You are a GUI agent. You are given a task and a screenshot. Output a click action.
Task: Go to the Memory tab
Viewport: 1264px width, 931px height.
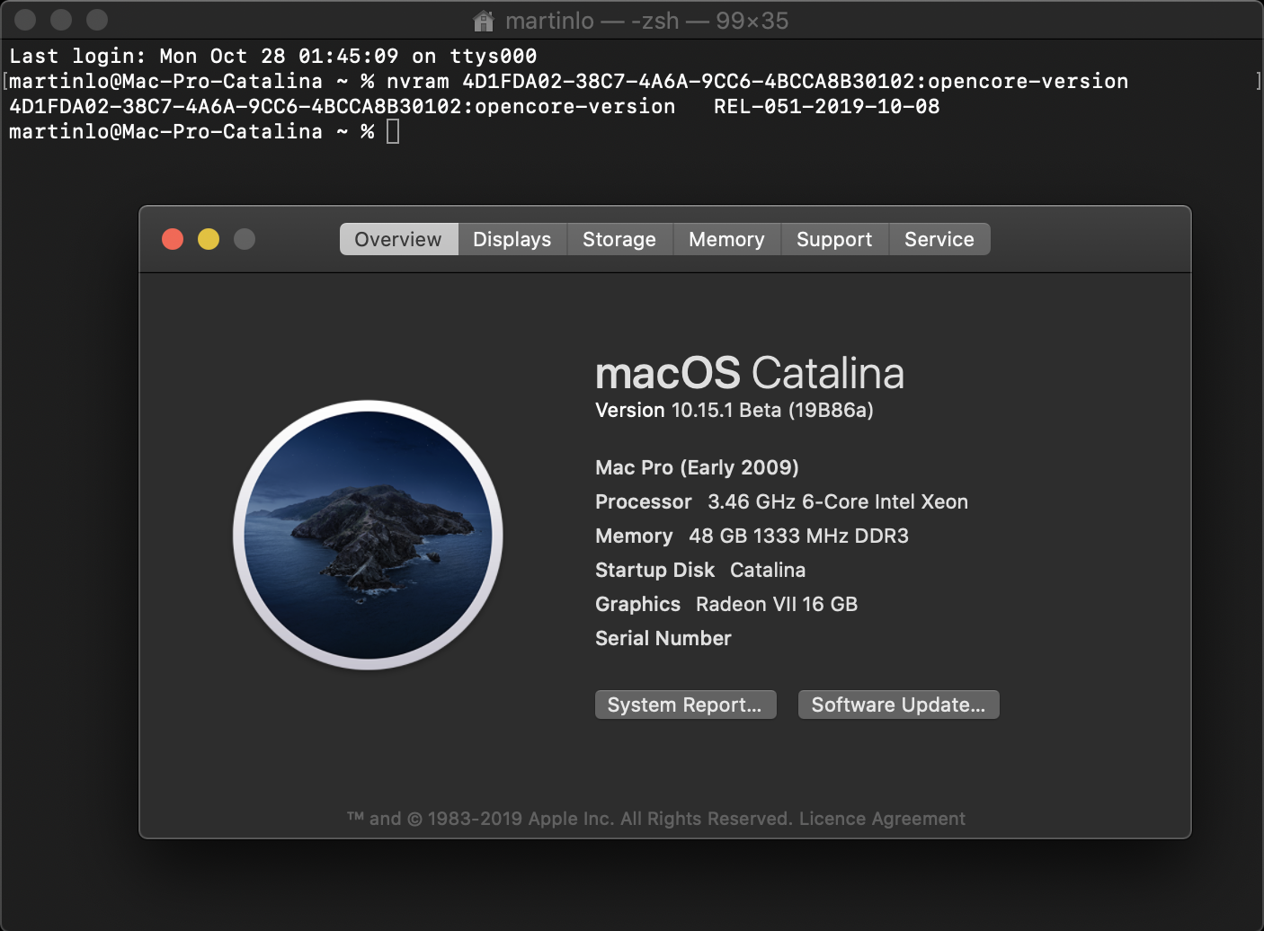pyautogui.click(x=726, y=239)
